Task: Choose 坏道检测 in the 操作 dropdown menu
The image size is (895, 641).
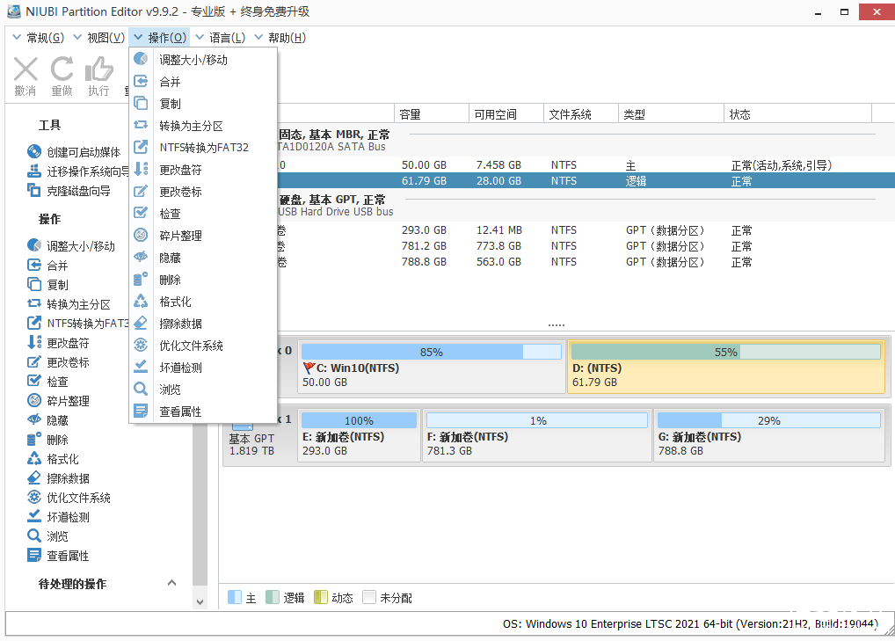Action: 203,367
